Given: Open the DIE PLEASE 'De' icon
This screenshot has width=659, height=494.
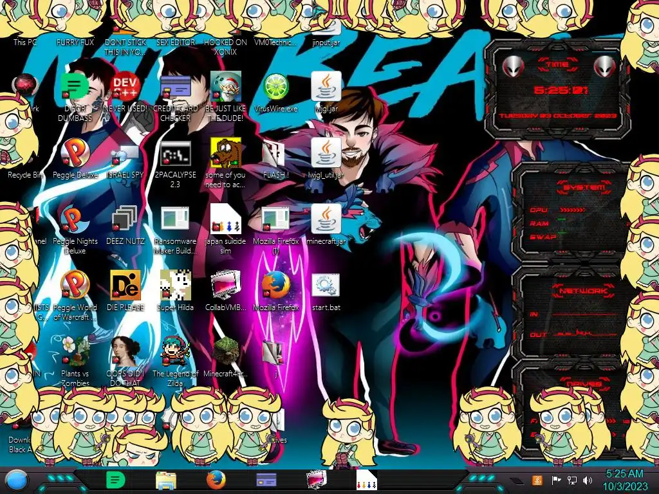Looking at the screenshot, I should point(125,286).
